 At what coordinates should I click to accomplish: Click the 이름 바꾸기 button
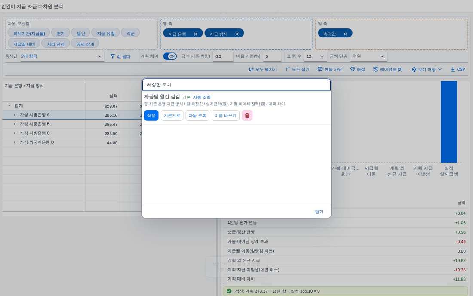click(225, 116)
